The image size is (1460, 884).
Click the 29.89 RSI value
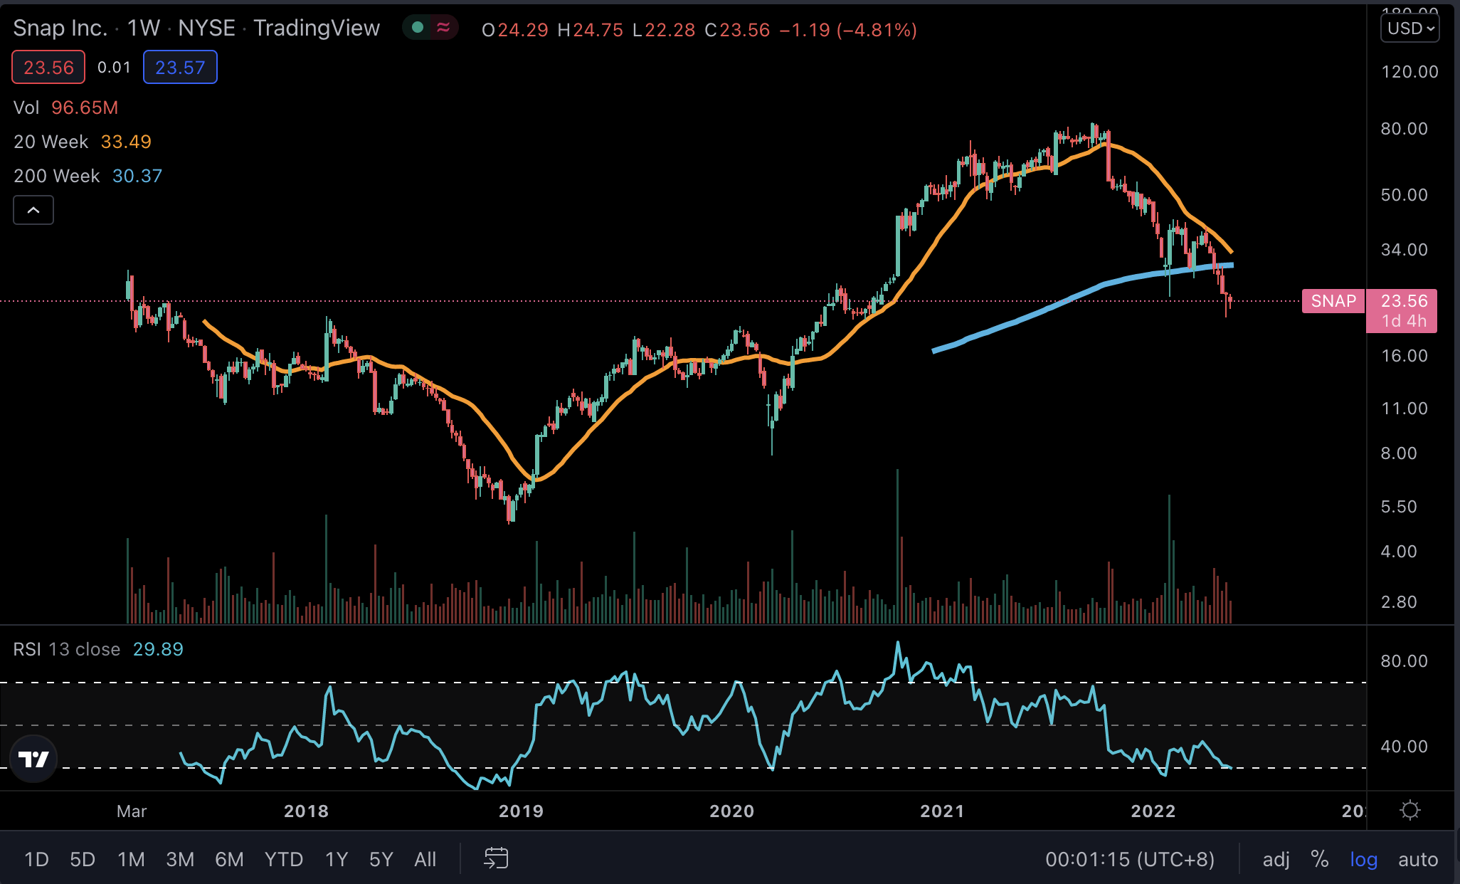158,649
